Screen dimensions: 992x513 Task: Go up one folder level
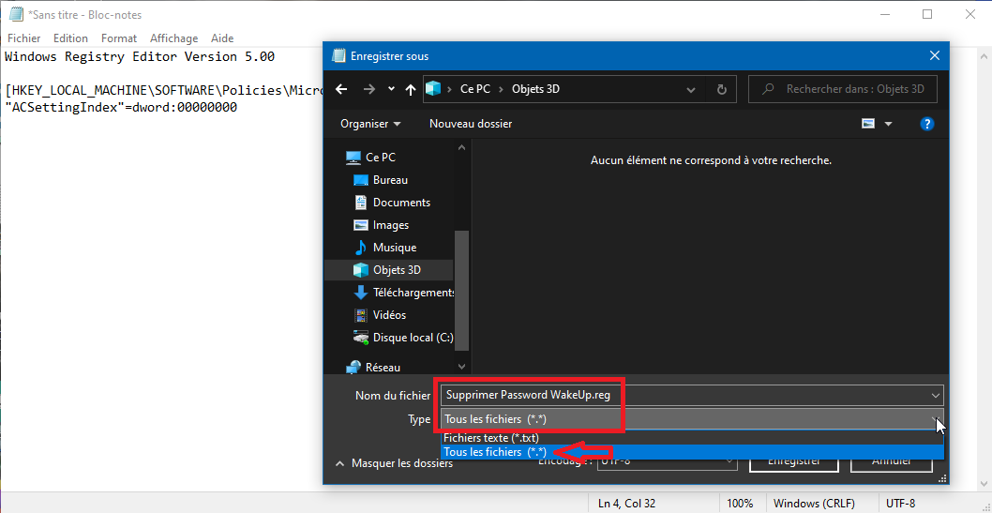[x=411, y=89]
